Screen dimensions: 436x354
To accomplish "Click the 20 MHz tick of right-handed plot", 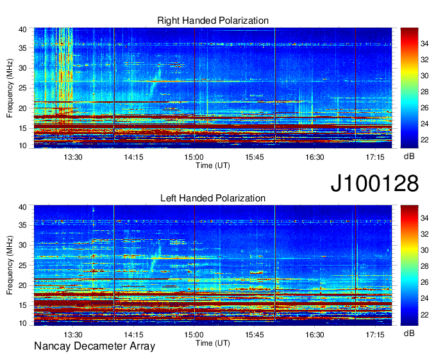I will click(x=22, y=108).
